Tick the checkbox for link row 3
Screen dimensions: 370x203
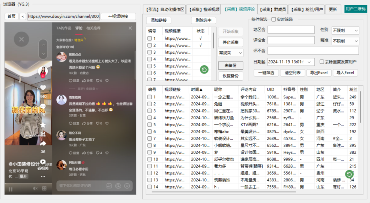coord(150,52)
